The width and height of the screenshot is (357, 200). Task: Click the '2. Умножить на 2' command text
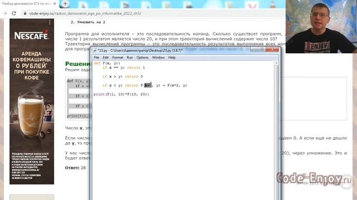[x=88, y=22]
